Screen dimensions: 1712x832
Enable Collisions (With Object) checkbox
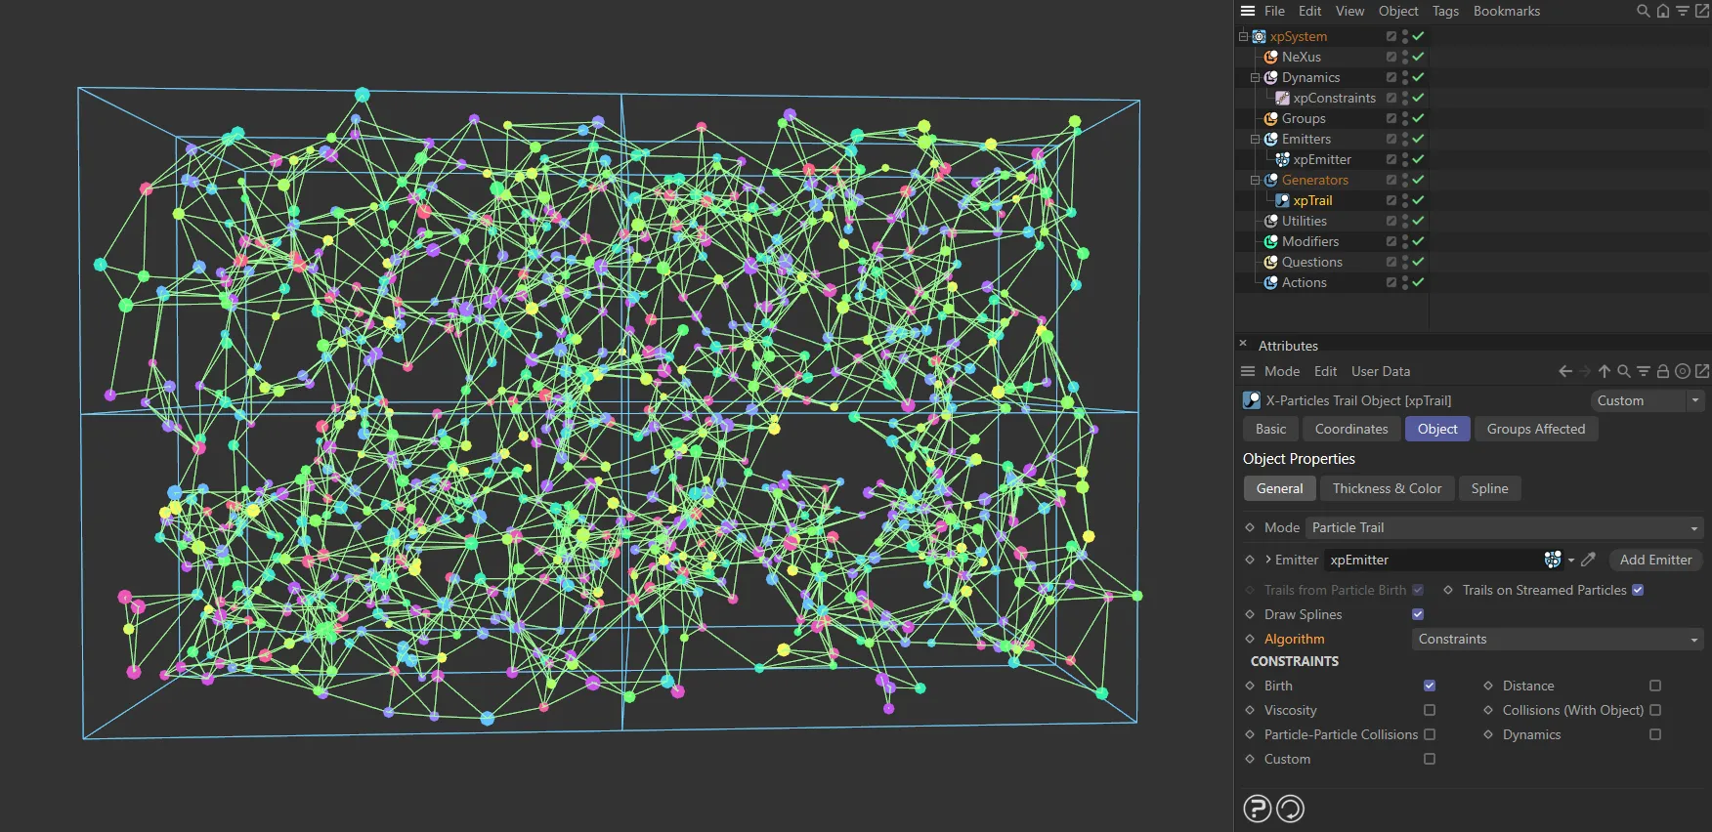point(1655,710)
